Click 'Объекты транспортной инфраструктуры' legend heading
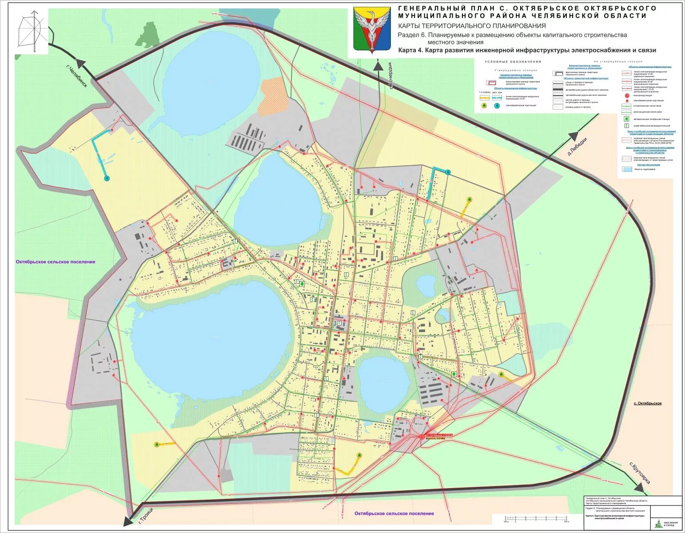685x533 pixels. pos(586,78)
